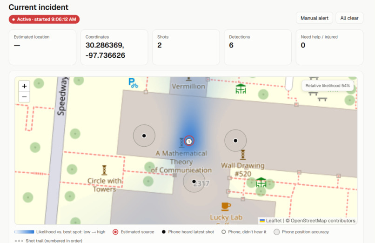Click picnic shelter icon below Wall Drawing #520
This screenshot has width=375, height=243.
(x=261, y=182)
